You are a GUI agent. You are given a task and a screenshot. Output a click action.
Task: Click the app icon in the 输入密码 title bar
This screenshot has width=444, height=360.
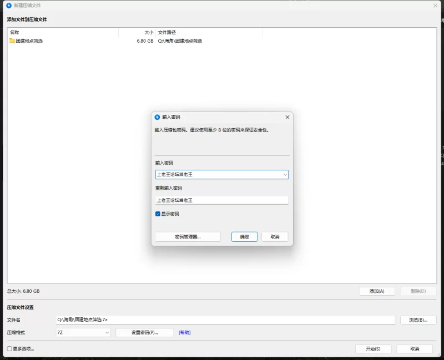click(157, 117)
